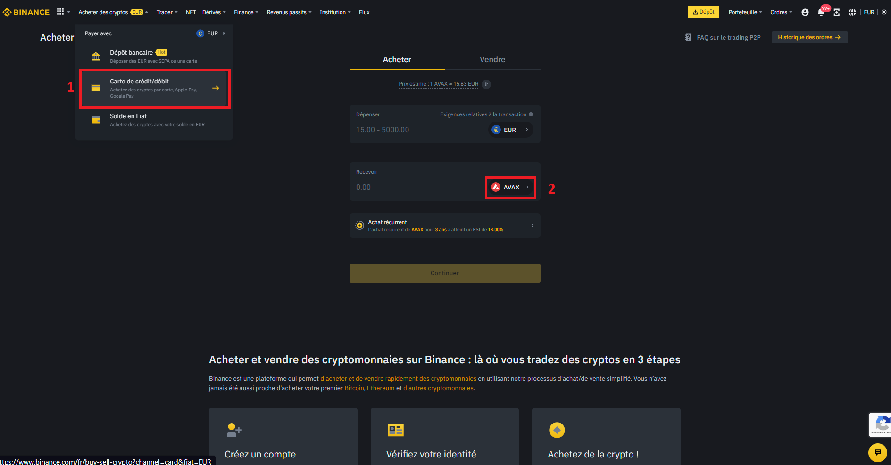Open notifications bell icon
Screen dimensions: 891x465
[x=821, y=12]
